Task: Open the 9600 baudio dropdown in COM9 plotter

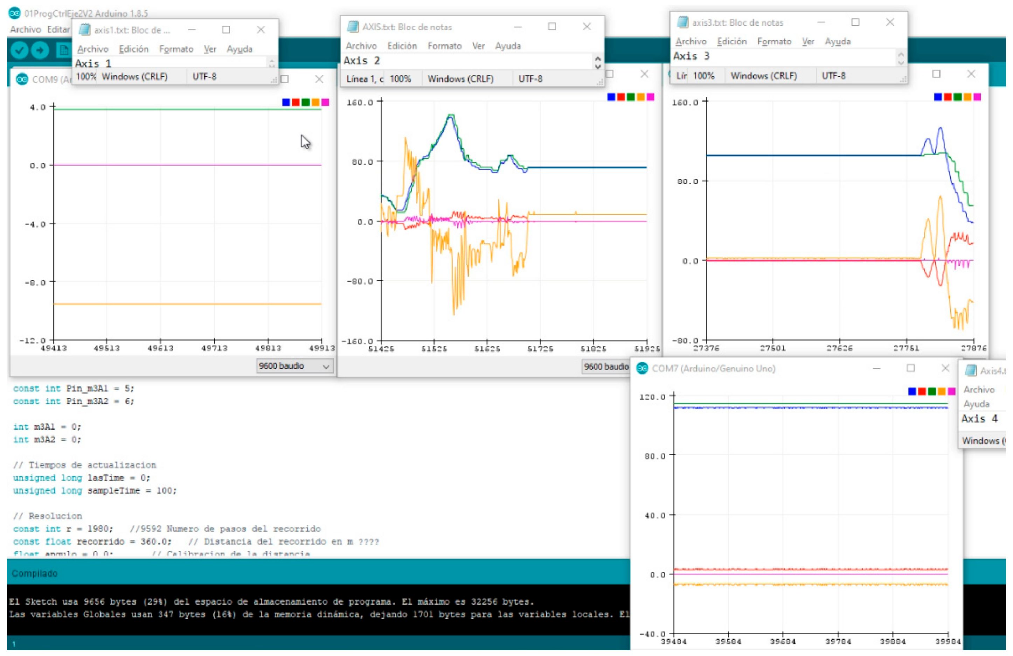Action: click(295, 366)
